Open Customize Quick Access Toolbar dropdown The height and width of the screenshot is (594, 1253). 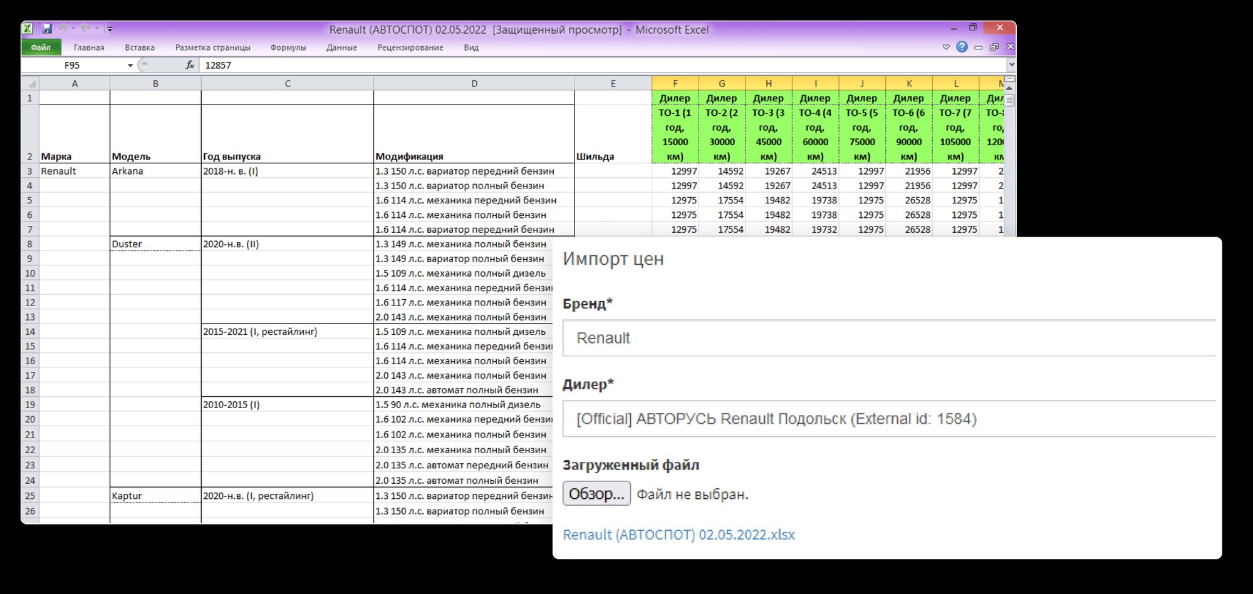pos(110,29)
